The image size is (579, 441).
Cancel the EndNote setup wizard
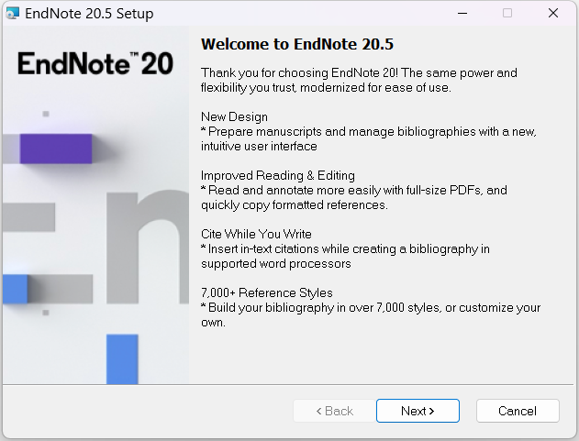tap(518, 411)
